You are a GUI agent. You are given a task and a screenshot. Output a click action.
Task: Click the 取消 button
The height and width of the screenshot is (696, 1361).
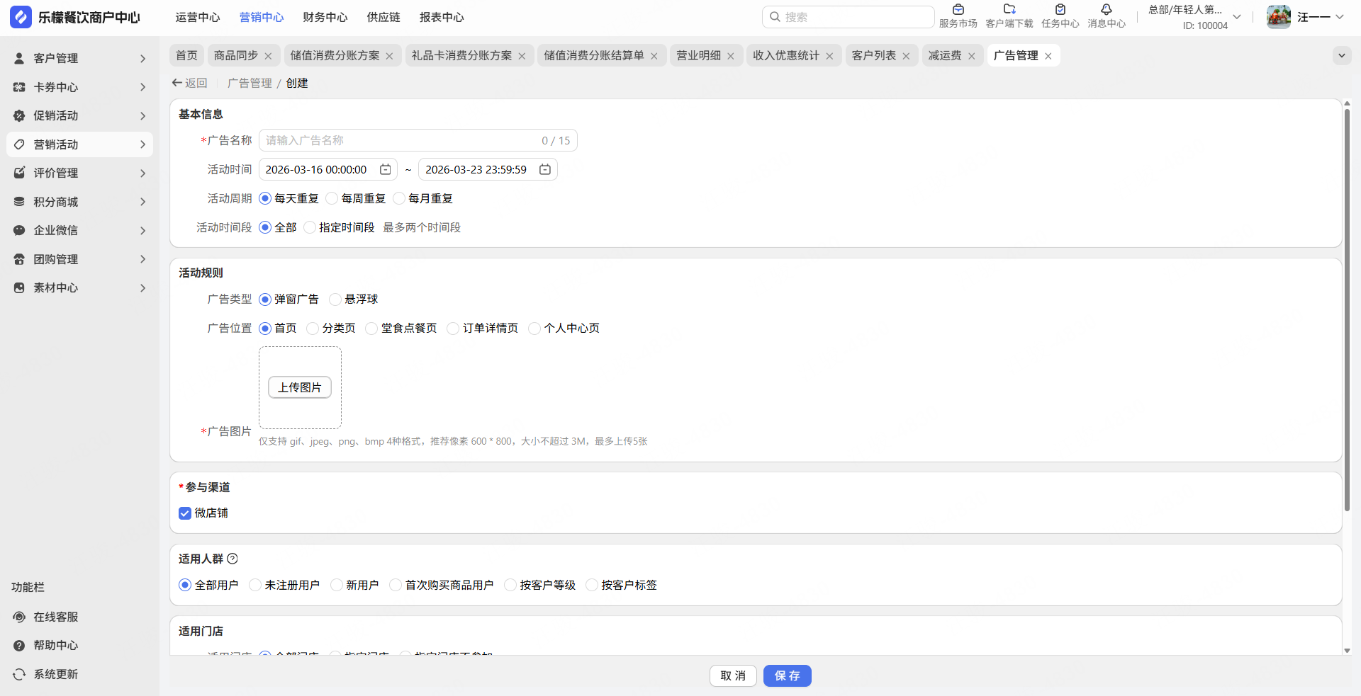click(x=733, y=675)
